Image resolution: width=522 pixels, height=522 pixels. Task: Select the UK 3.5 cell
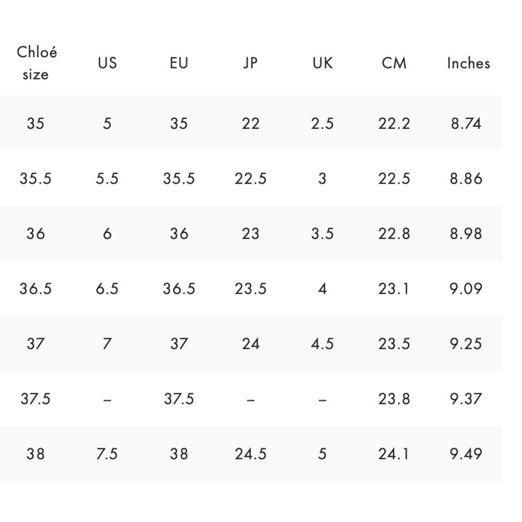point(322,233)
